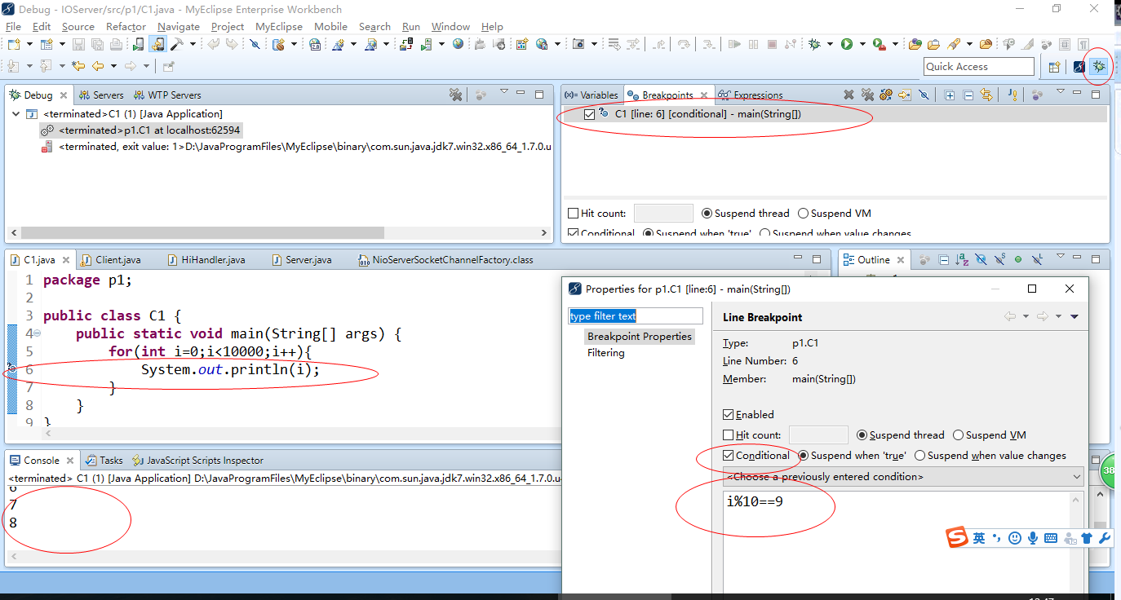Open the Debug view menu triangle

click(504, 92)
